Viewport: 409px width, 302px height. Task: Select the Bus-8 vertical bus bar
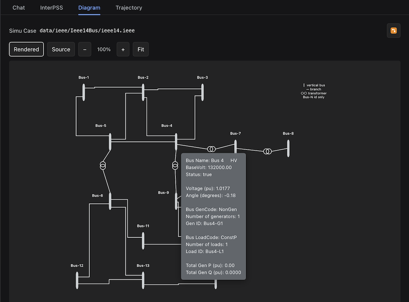coord(288,148)
